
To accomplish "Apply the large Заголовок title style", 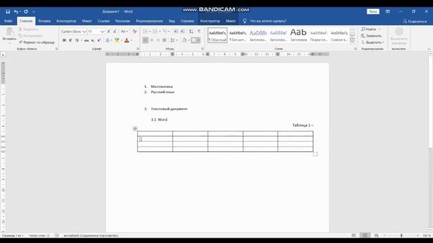I will pyautogui.click(x=298, y=35).
